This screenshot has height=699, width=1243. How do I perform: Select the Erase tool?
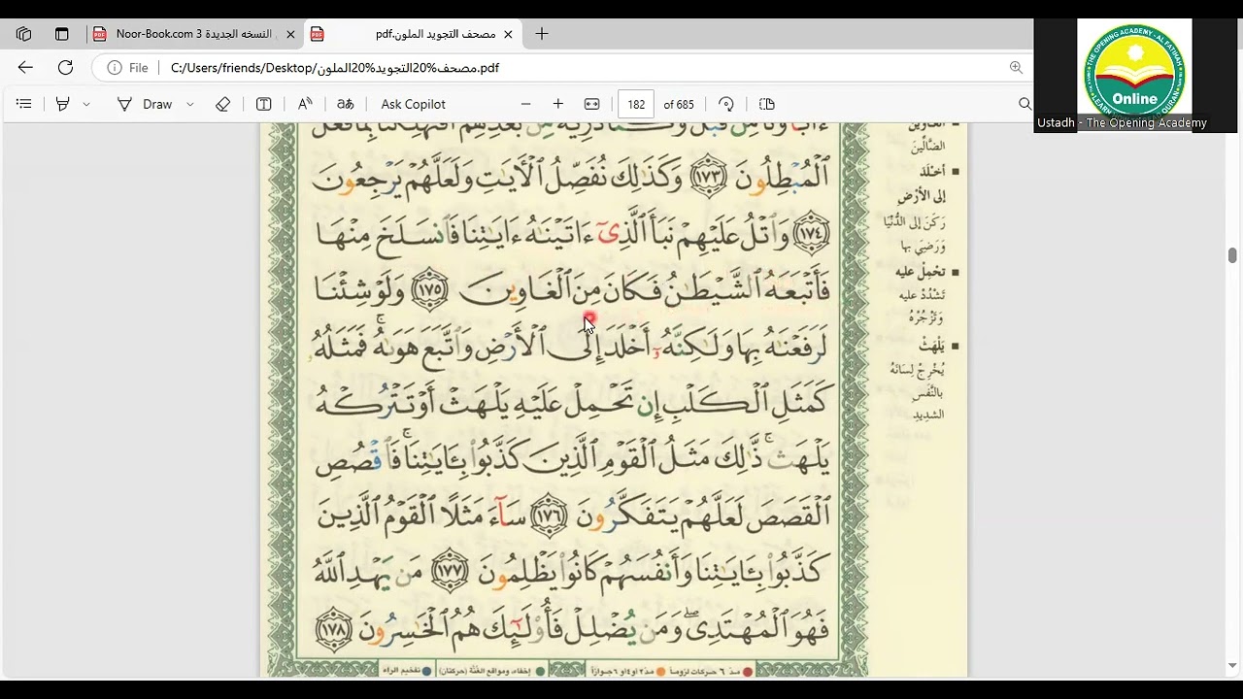pos(222,104)
